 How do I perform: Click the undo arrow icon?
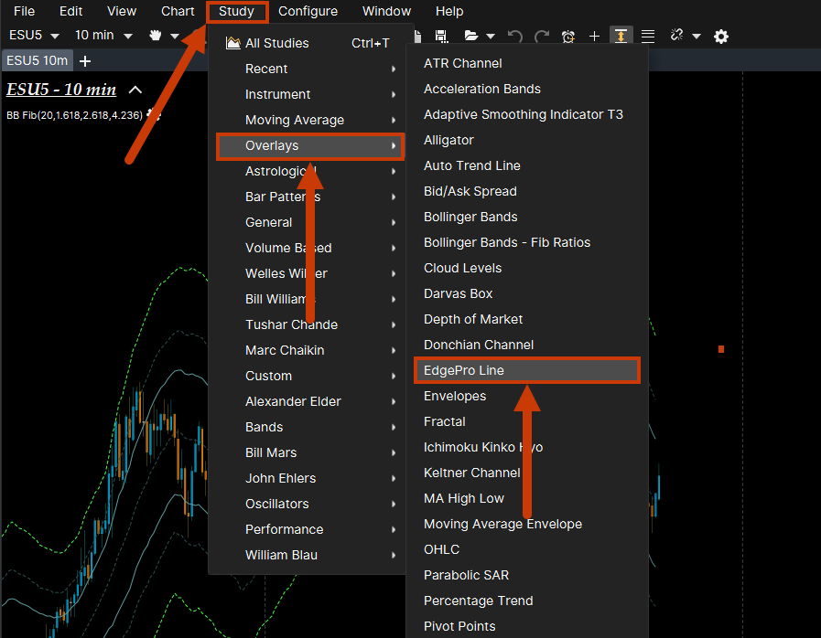pyautogui.click(x=515, y=36)
